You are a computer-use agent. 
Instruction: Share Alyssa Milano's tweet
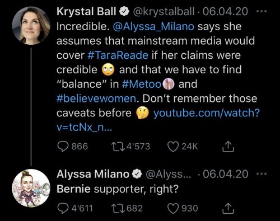(228, 208)
